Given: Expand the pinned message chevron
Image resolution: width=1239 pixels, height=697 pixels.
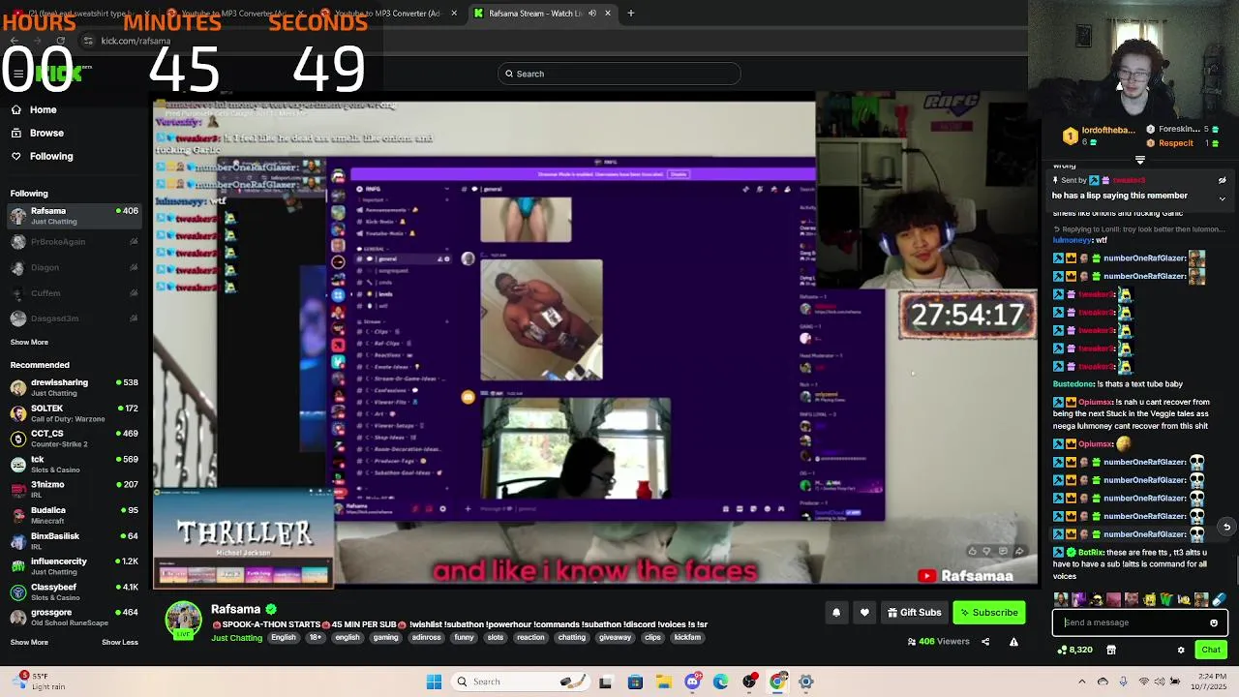Looking at the screenshot, I should tap(1222, 198).
